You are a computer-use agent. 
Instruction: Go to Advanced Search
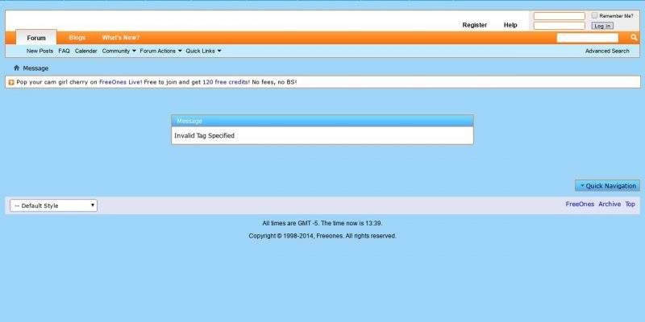pos(607,51)
